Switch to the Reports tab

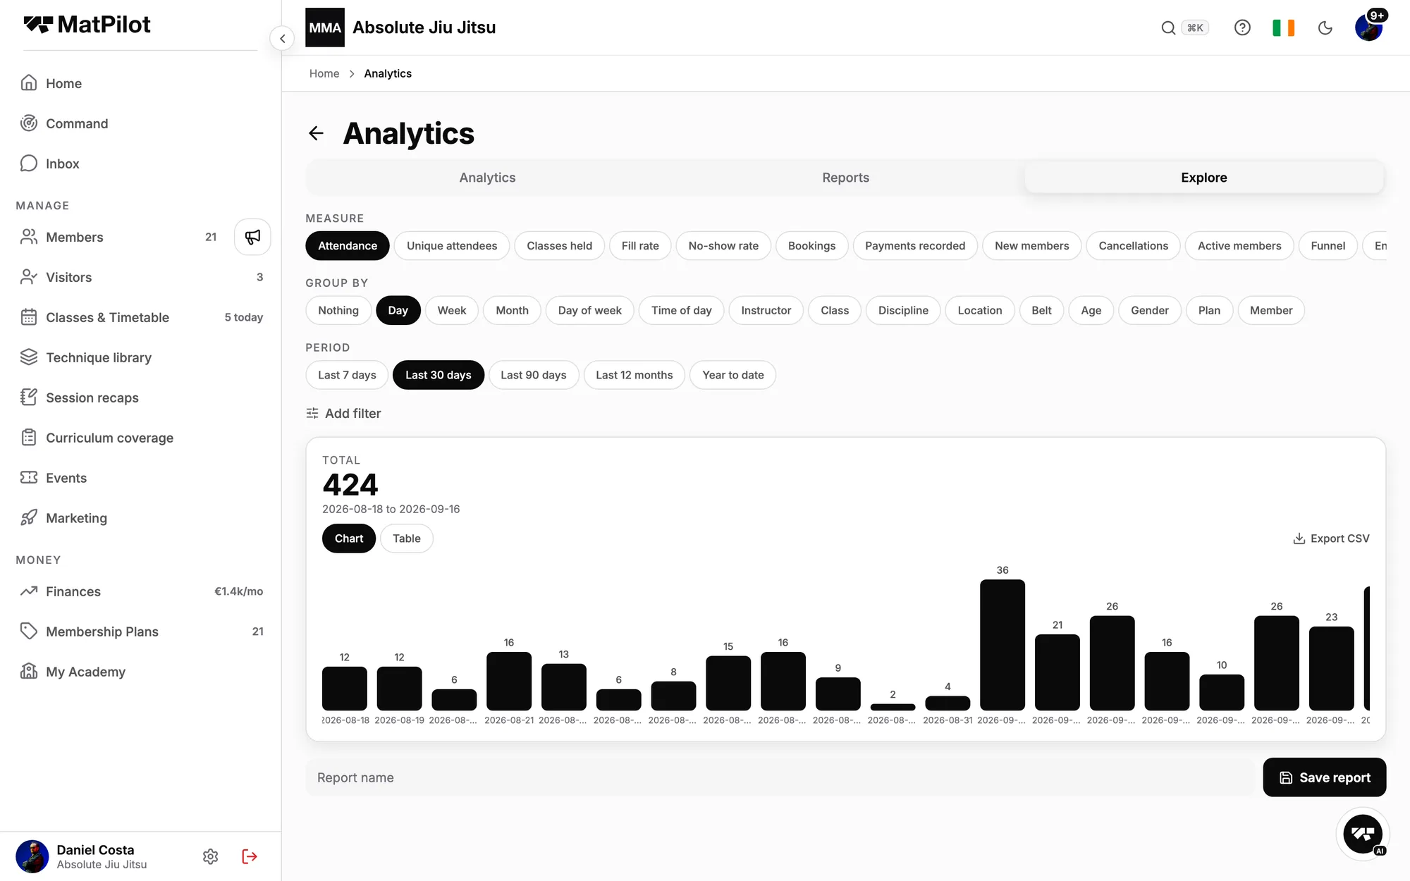(x=845, y=178)
